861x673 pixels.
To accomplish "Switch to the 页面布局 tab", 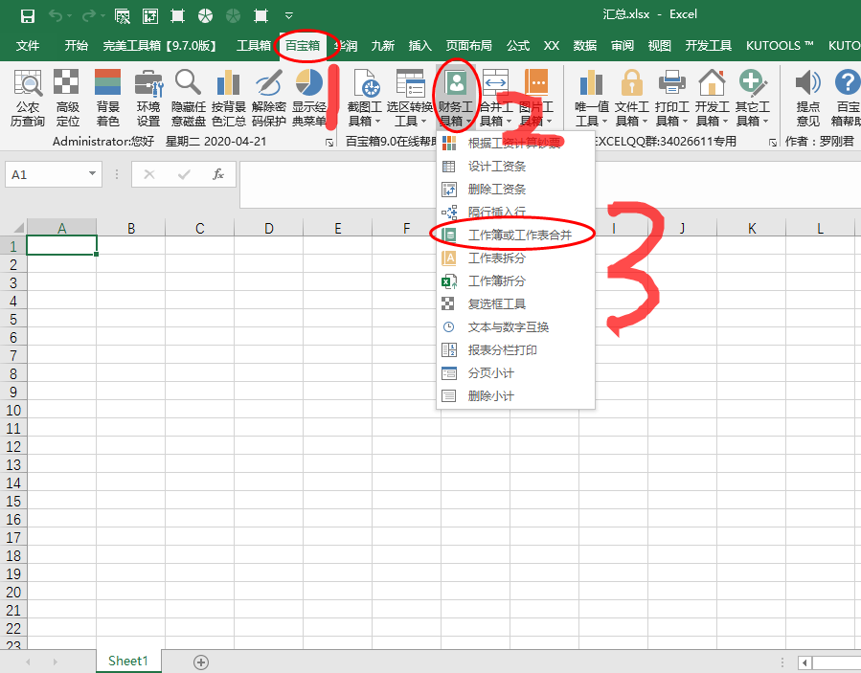I will click(468, 46).
